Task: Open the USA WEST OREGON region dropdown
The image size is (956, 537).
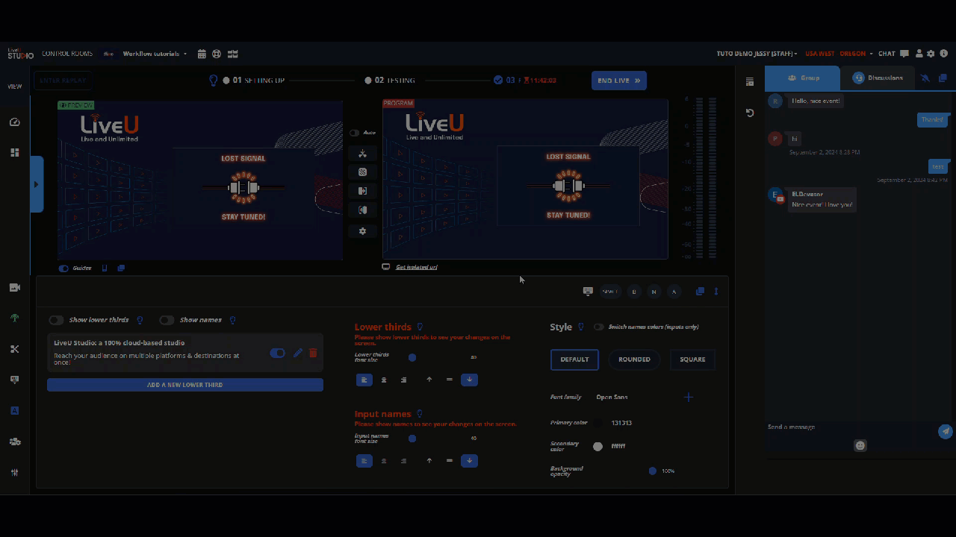Action: [x=838, y=54]
